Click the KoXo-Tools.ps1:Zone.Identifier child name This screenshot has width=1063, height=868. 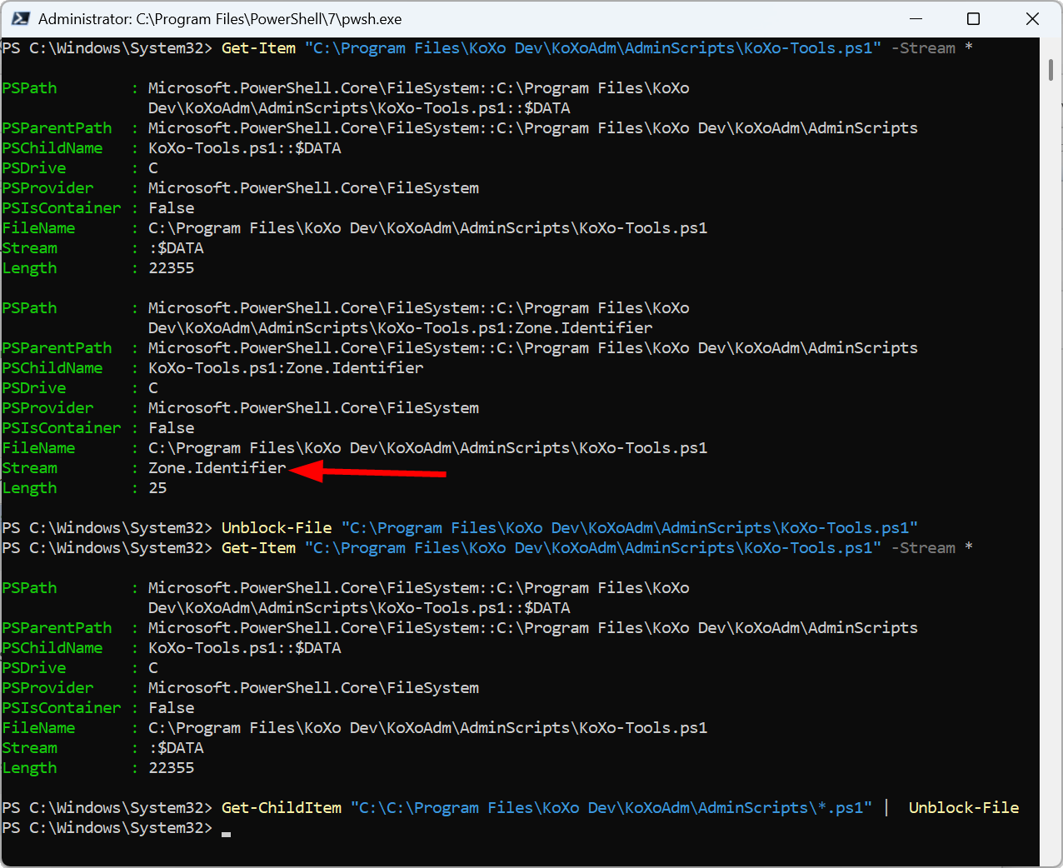286,367
